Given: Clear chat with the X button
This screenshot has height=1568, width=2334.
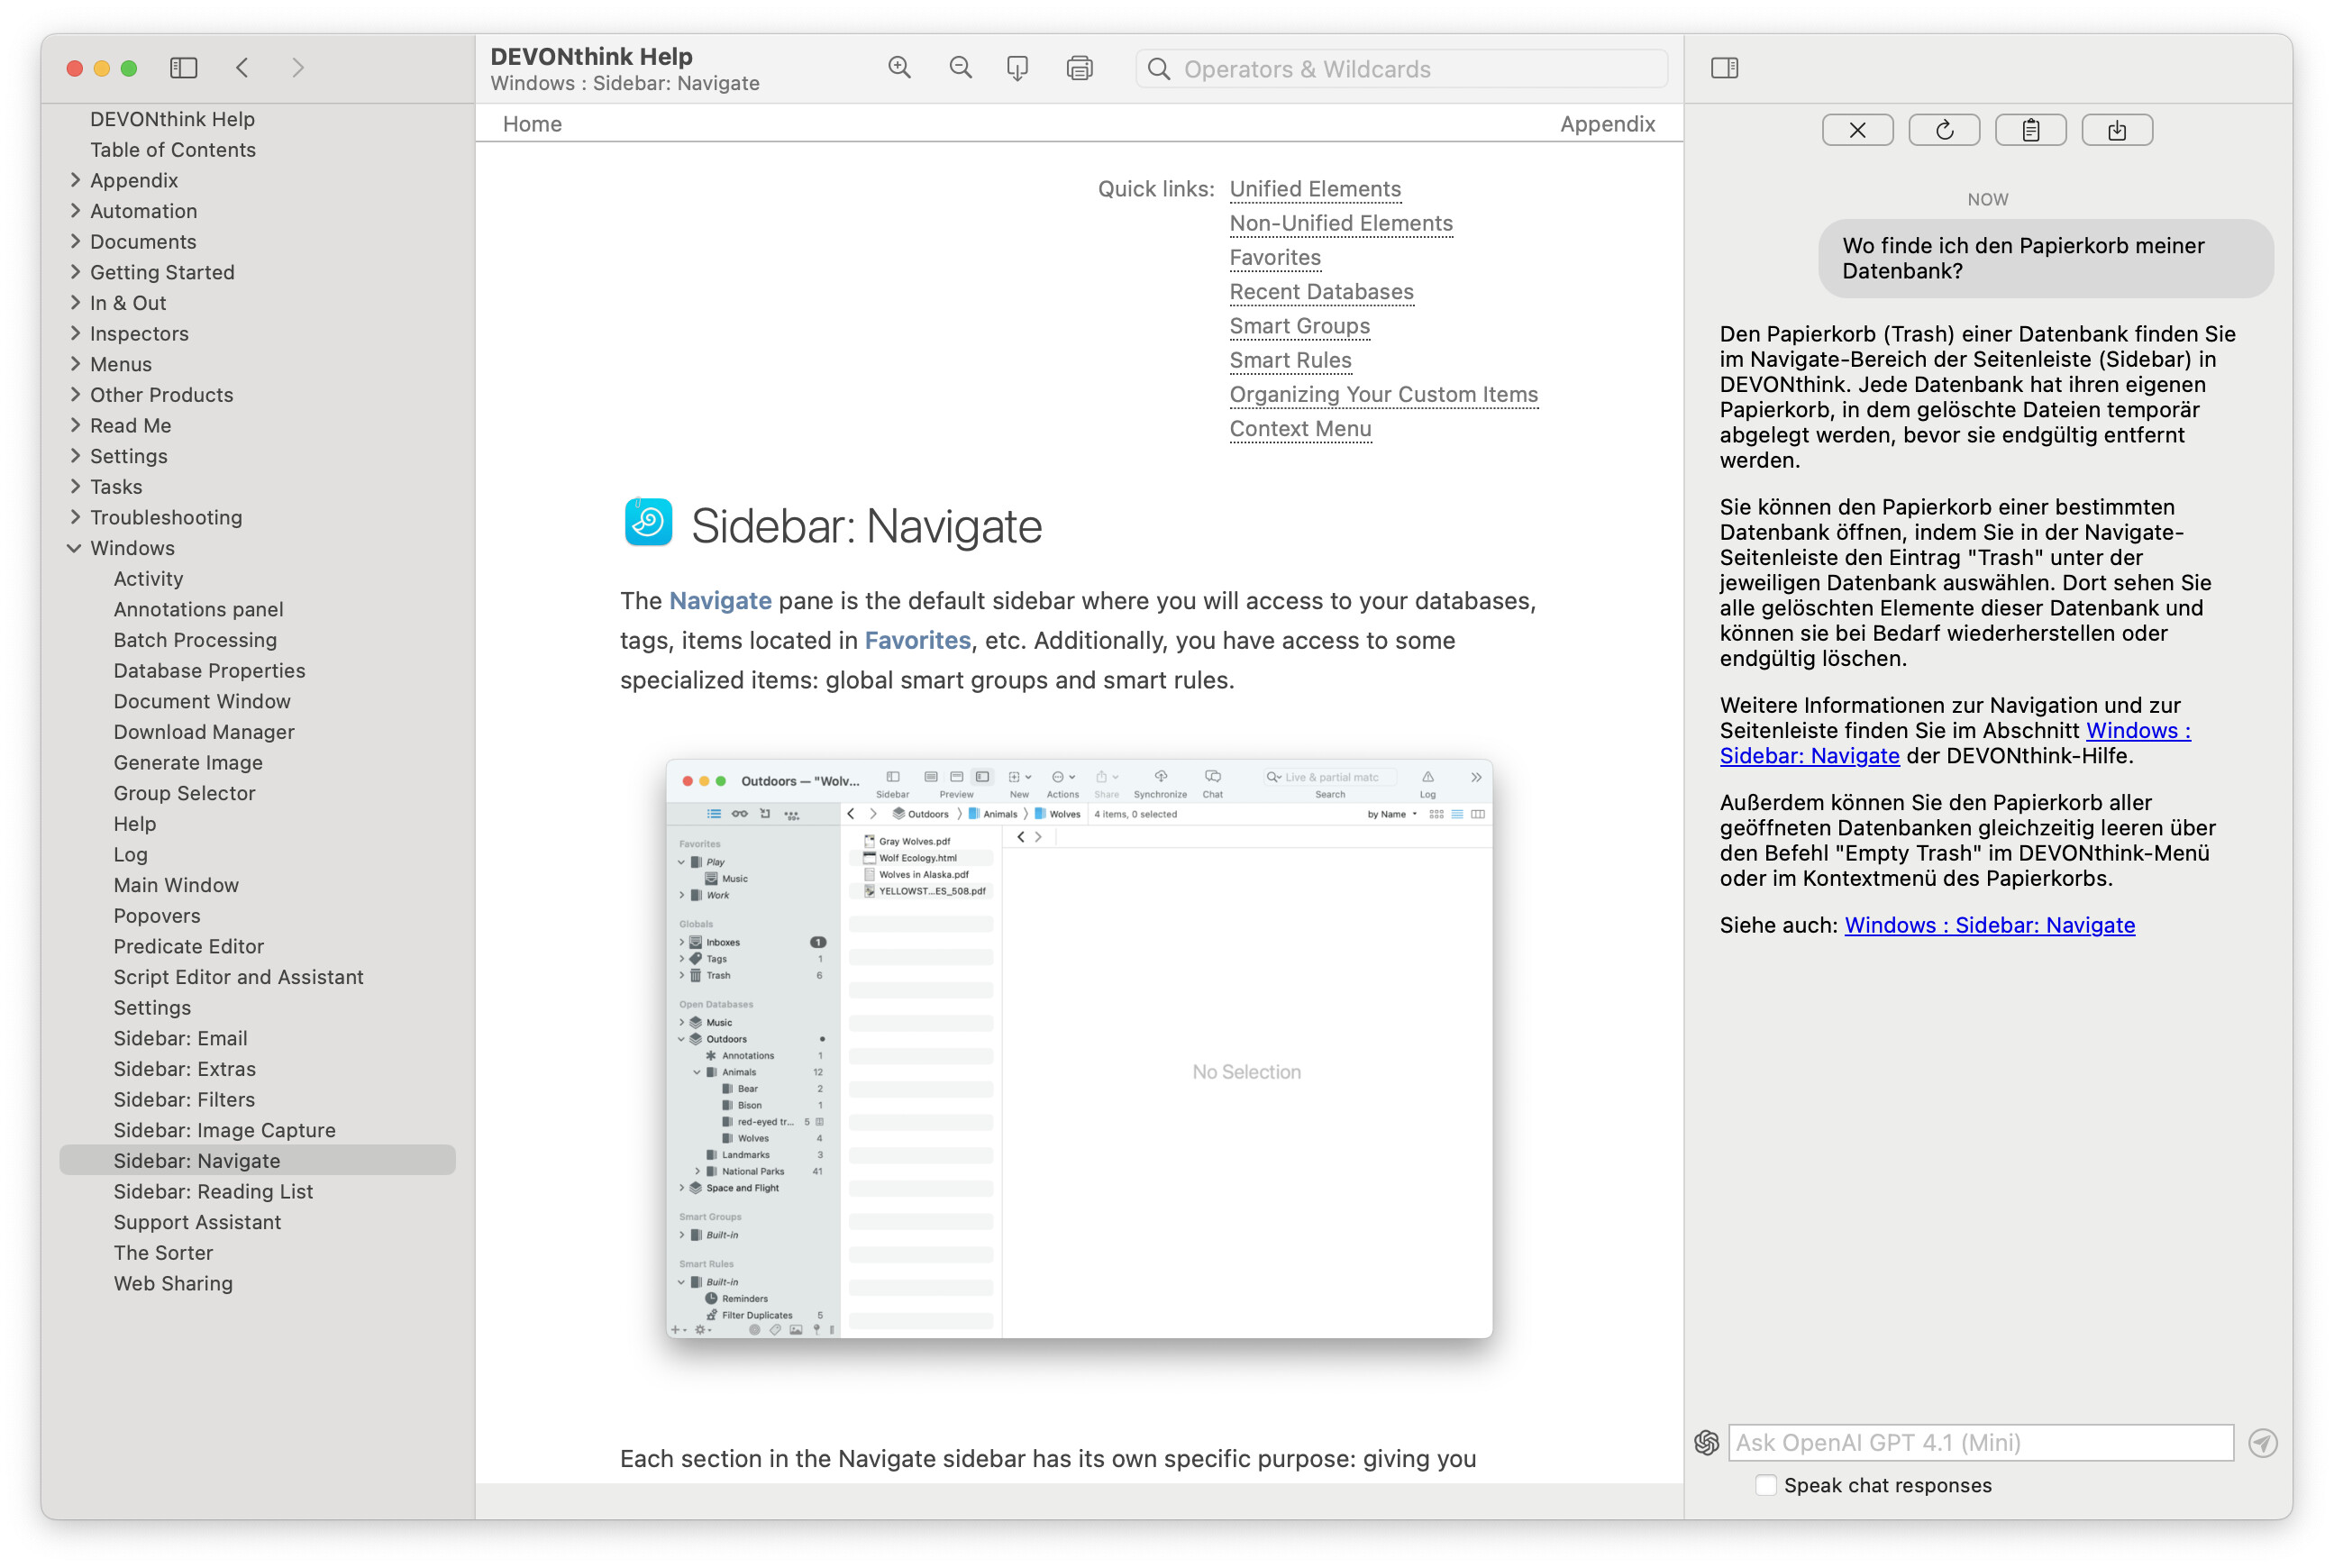Looking at the screenshot, I should click(x=1857, y=130).
